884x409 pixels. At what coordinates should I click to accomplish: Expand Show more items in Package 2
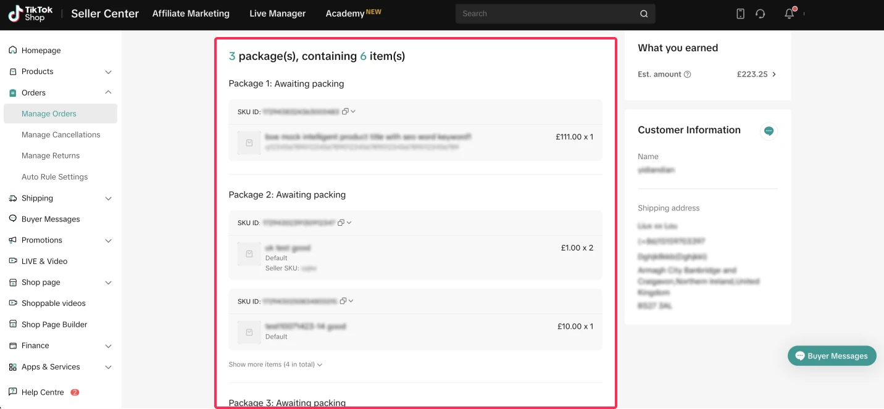[x=275, y=365]
